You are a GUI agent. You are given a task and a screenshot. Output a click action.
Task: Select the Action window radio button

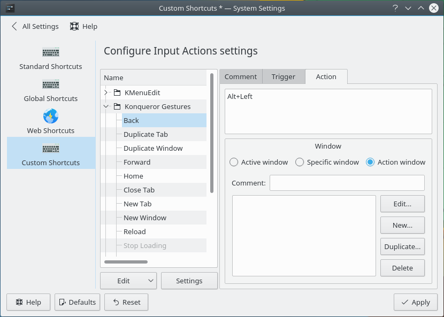(370, 162)
